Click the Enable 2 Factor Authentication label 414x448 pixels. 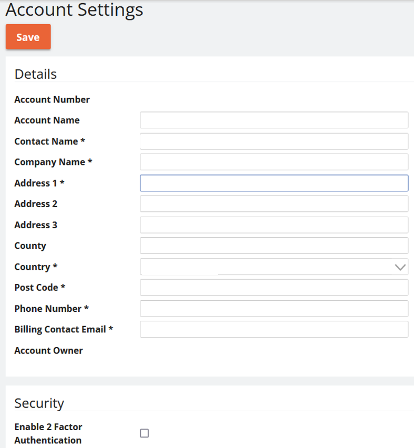48,433
